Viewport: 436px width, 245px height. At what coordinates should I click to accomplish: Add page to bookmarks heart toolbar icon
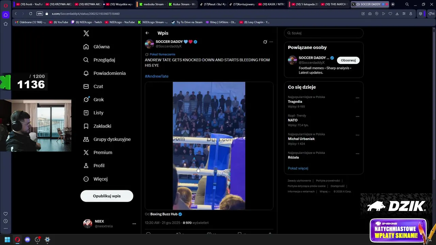coord(390,14)
